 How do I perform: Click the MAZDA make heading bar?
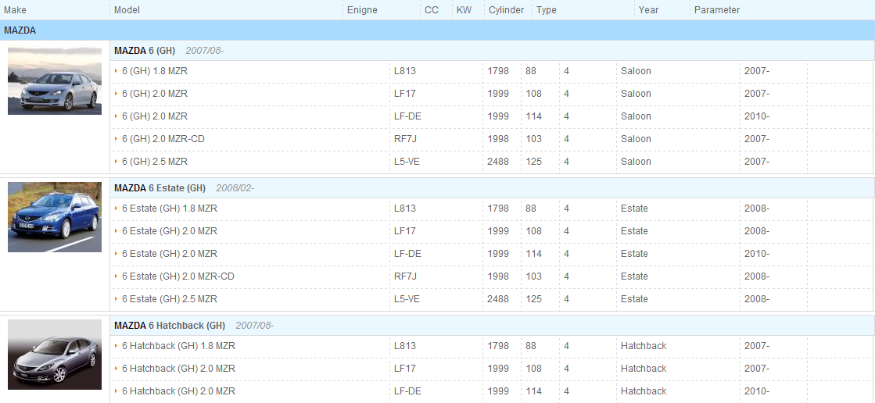tap(438, 30)
